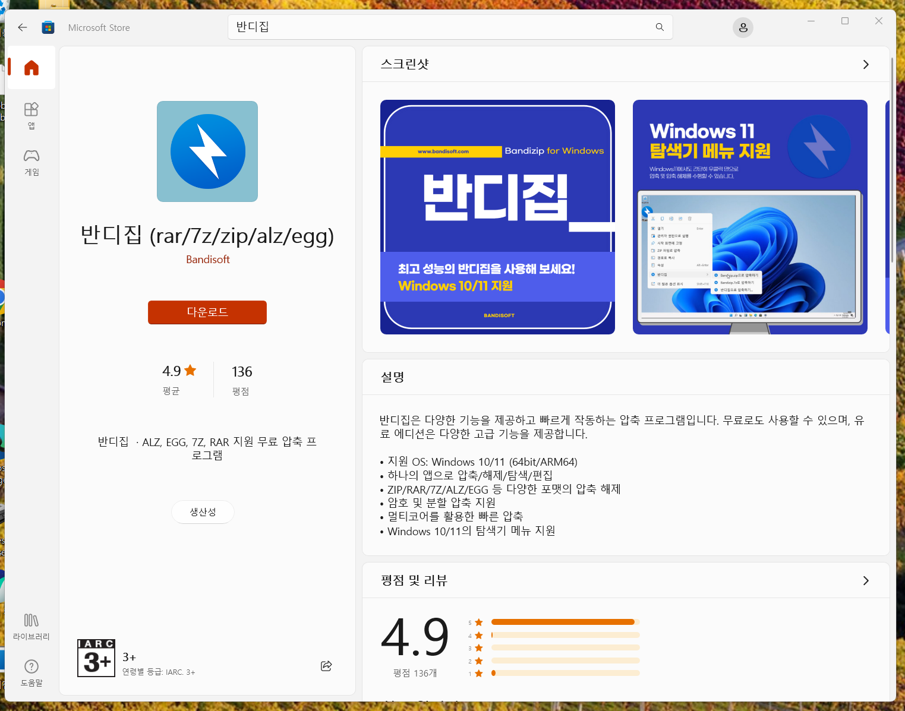Screen dimensions: 905x711
Task: Click the share icon
Action: (326, 666)
